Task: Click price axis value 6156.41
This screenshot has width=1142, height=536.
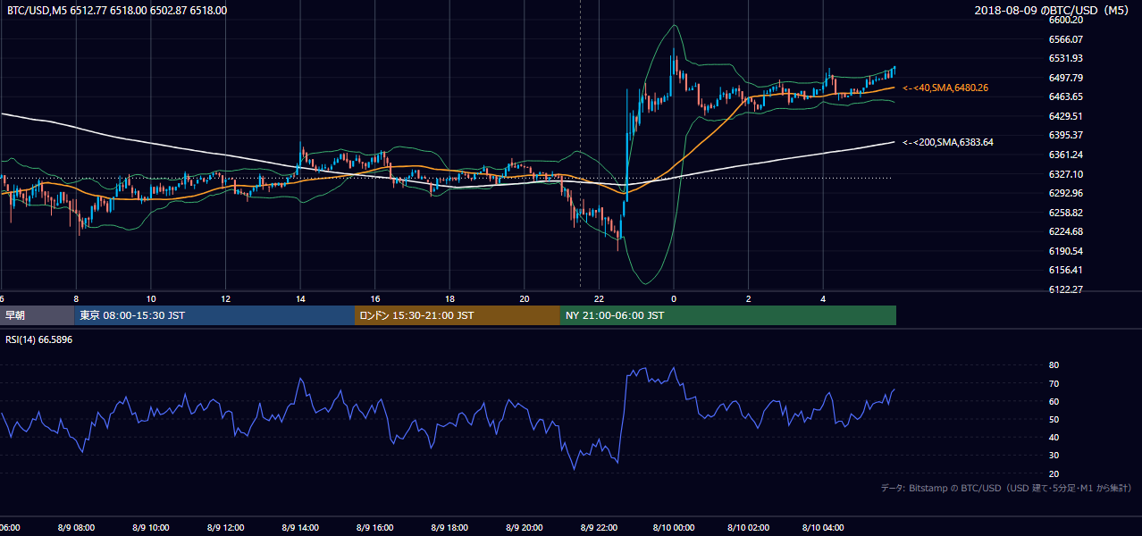Action: coord(1066,270)
